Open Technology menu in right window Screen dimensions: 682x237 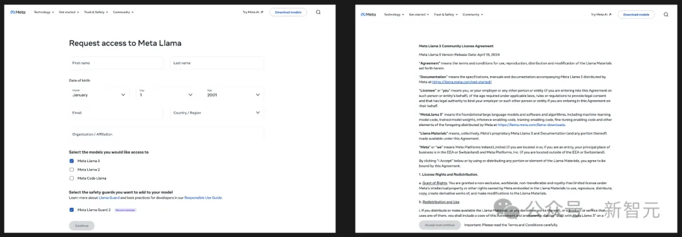tap(394, 14)
